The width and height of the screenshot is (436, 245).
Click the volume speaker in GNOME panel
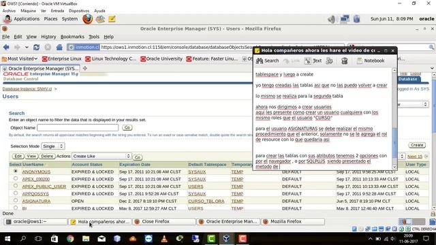point(331,19)
